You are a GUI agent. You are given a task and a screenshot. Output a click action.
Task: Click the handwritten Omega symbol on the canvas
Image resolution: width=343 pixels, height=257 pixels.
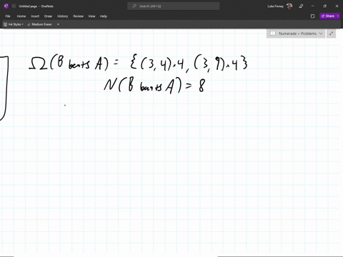(38, 64)
